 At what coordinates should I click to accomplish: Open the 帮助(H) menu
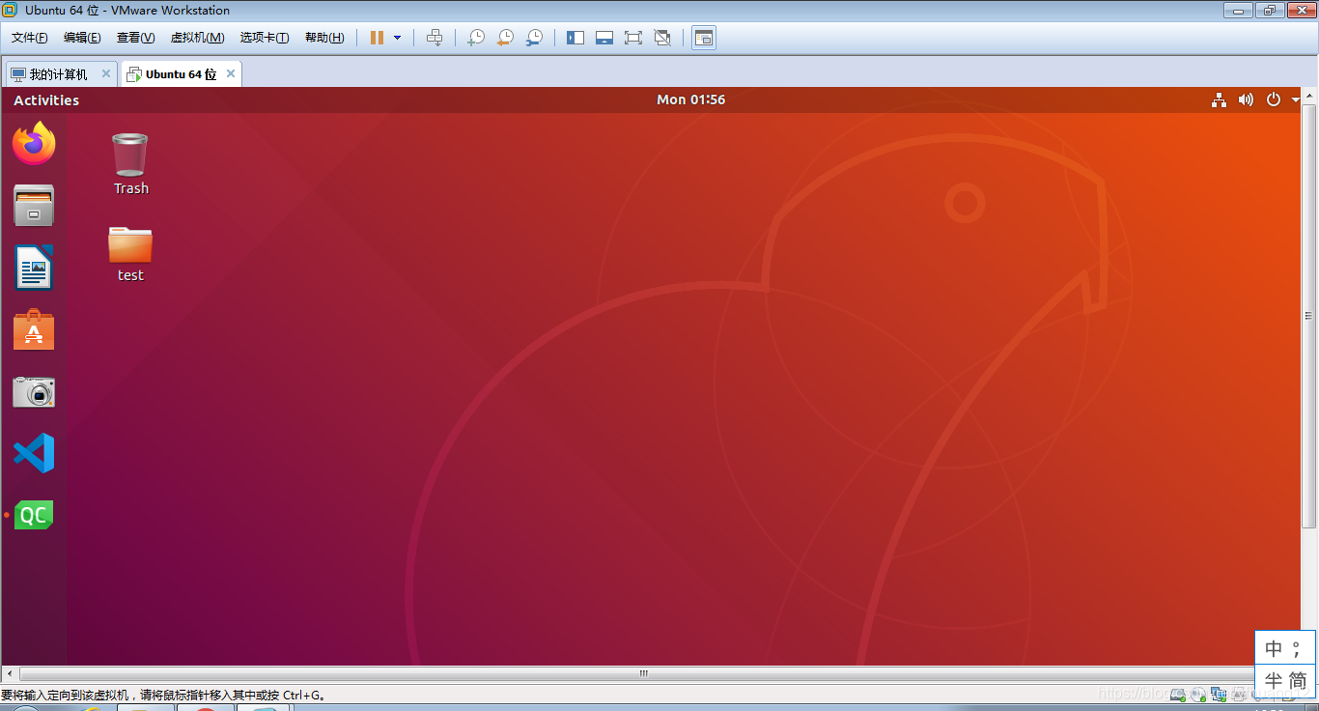click(x=324, y=38)
